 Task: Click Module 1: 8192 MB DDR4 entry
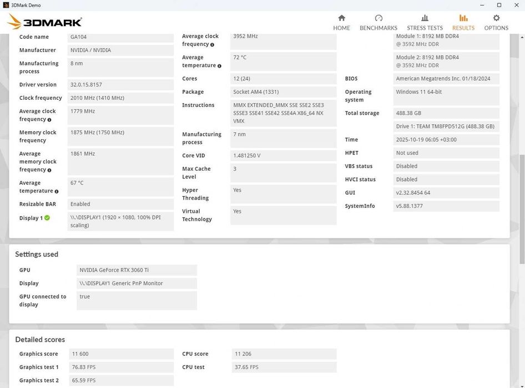pyautogui.click(x=446, y=41)
